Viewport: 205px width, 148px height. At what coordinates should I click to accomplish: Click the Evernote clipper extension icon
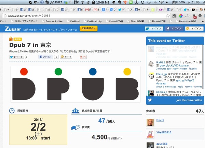(174, 16)
